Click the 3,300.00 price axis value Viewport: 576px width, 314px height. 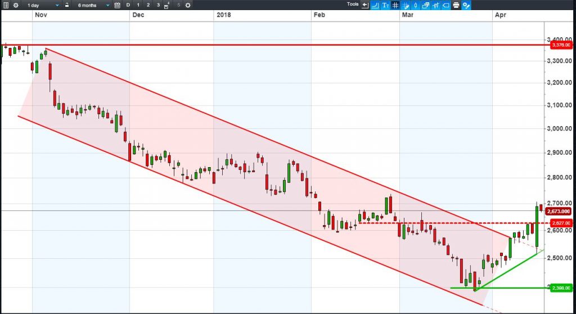pos(559,61)
